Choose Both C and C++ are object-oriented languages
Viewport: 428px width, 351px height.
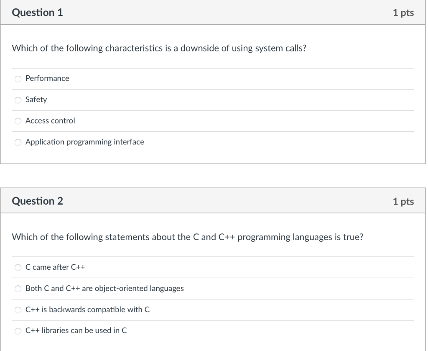point(18,289)
